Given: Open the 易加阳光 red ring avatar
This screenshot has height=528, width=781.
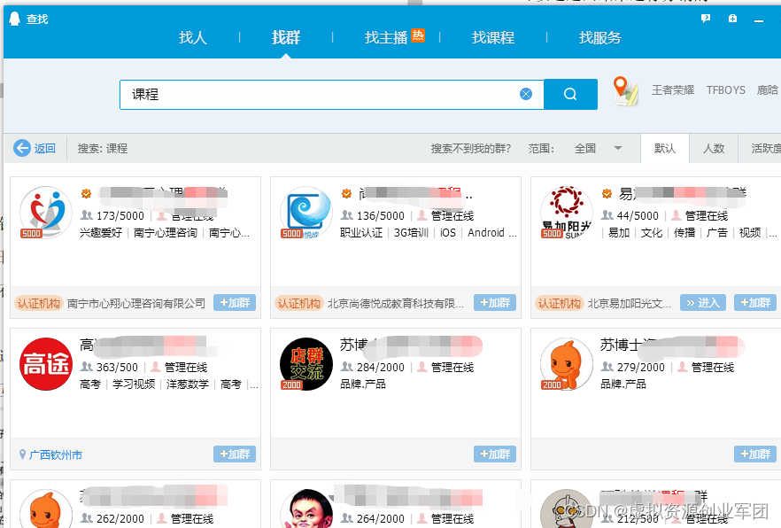Looking at the screenshot, I should pyautogui.click(x=567, y=213).
